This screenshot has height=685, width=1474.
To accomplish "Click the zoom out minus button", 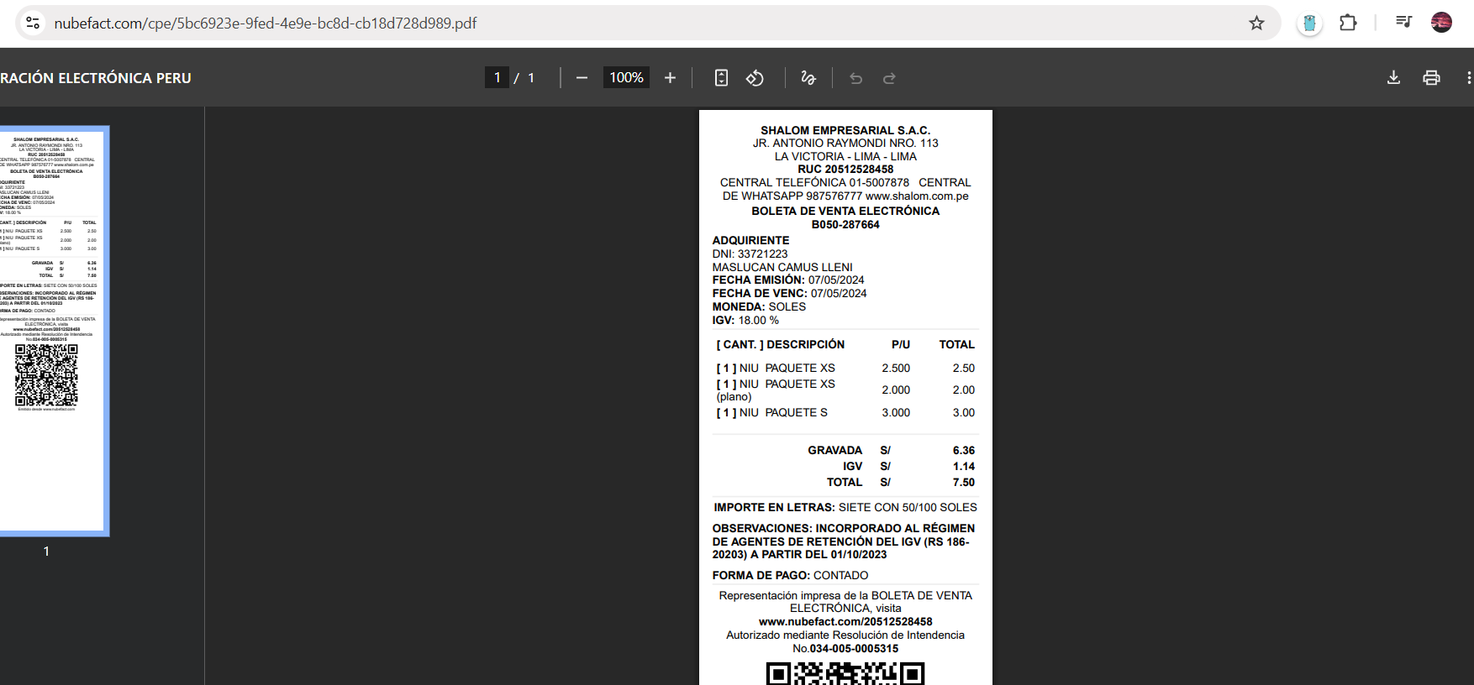I will (x=582, y=78).
